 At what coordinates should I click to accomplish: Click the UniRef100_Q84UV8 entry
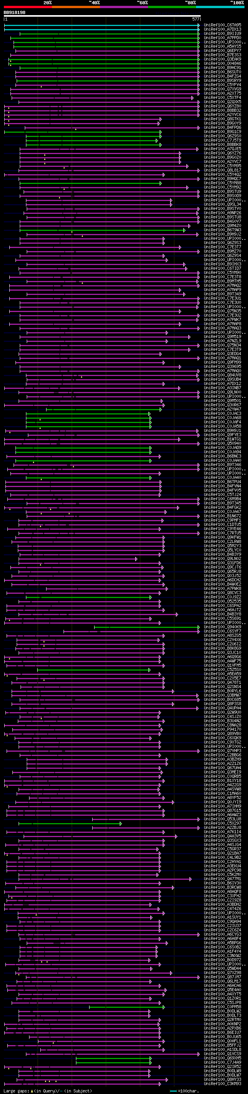pos(222,375)
